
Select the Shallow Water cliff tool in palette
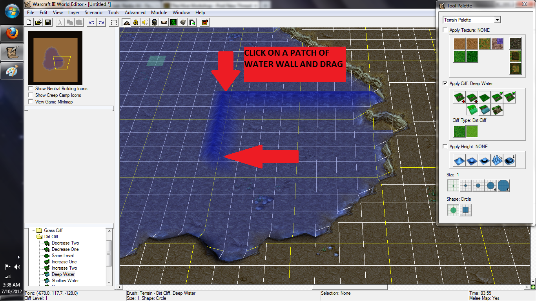click(485, 110)
